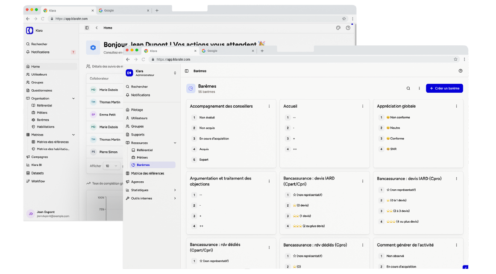Screen dimensions: 496x274
Task: Toggle sidebar panel icon beside Barèmes breadcrumb
Action: (x=187, y=71)
